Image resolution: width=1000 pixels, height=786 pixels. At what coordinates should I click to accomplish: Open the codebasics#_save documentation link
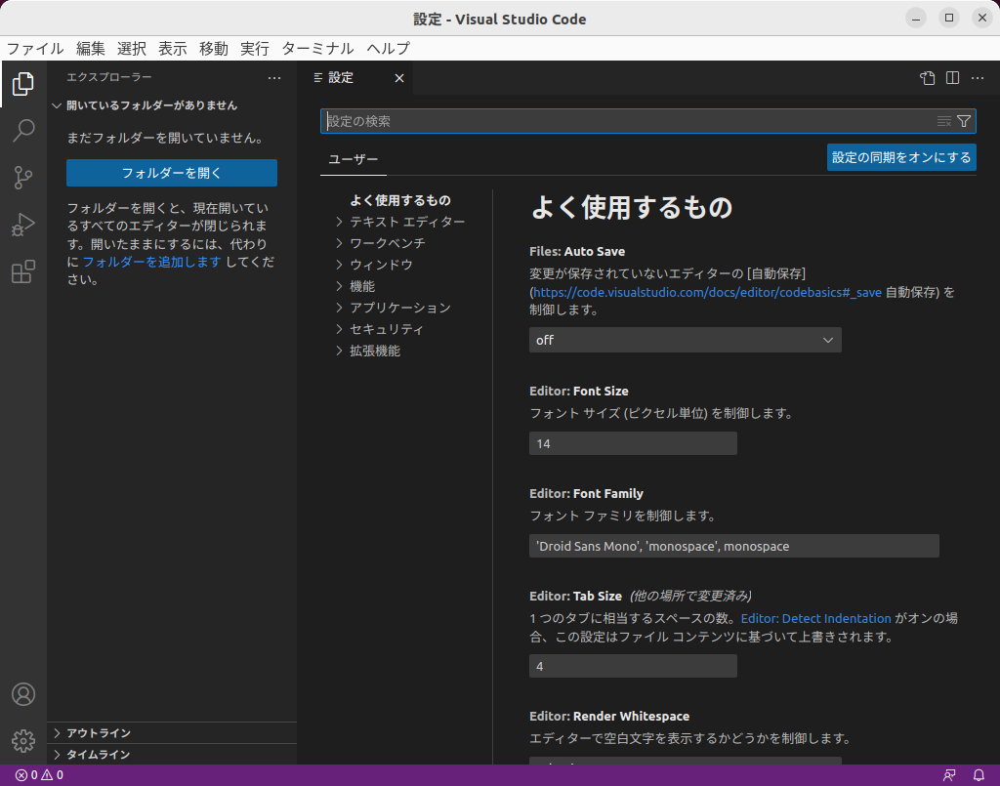pyautogui.click(x=707, y=293)
